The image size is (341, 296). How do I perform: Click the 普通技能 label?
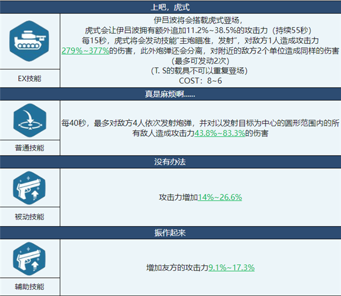(30, 147)
